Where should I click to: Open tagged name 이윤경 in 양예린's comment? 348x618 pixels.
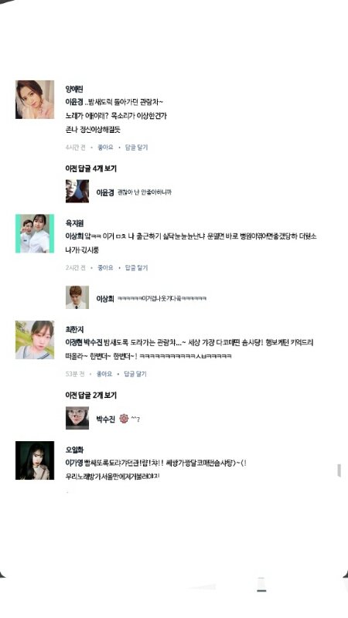click(74, 102)
